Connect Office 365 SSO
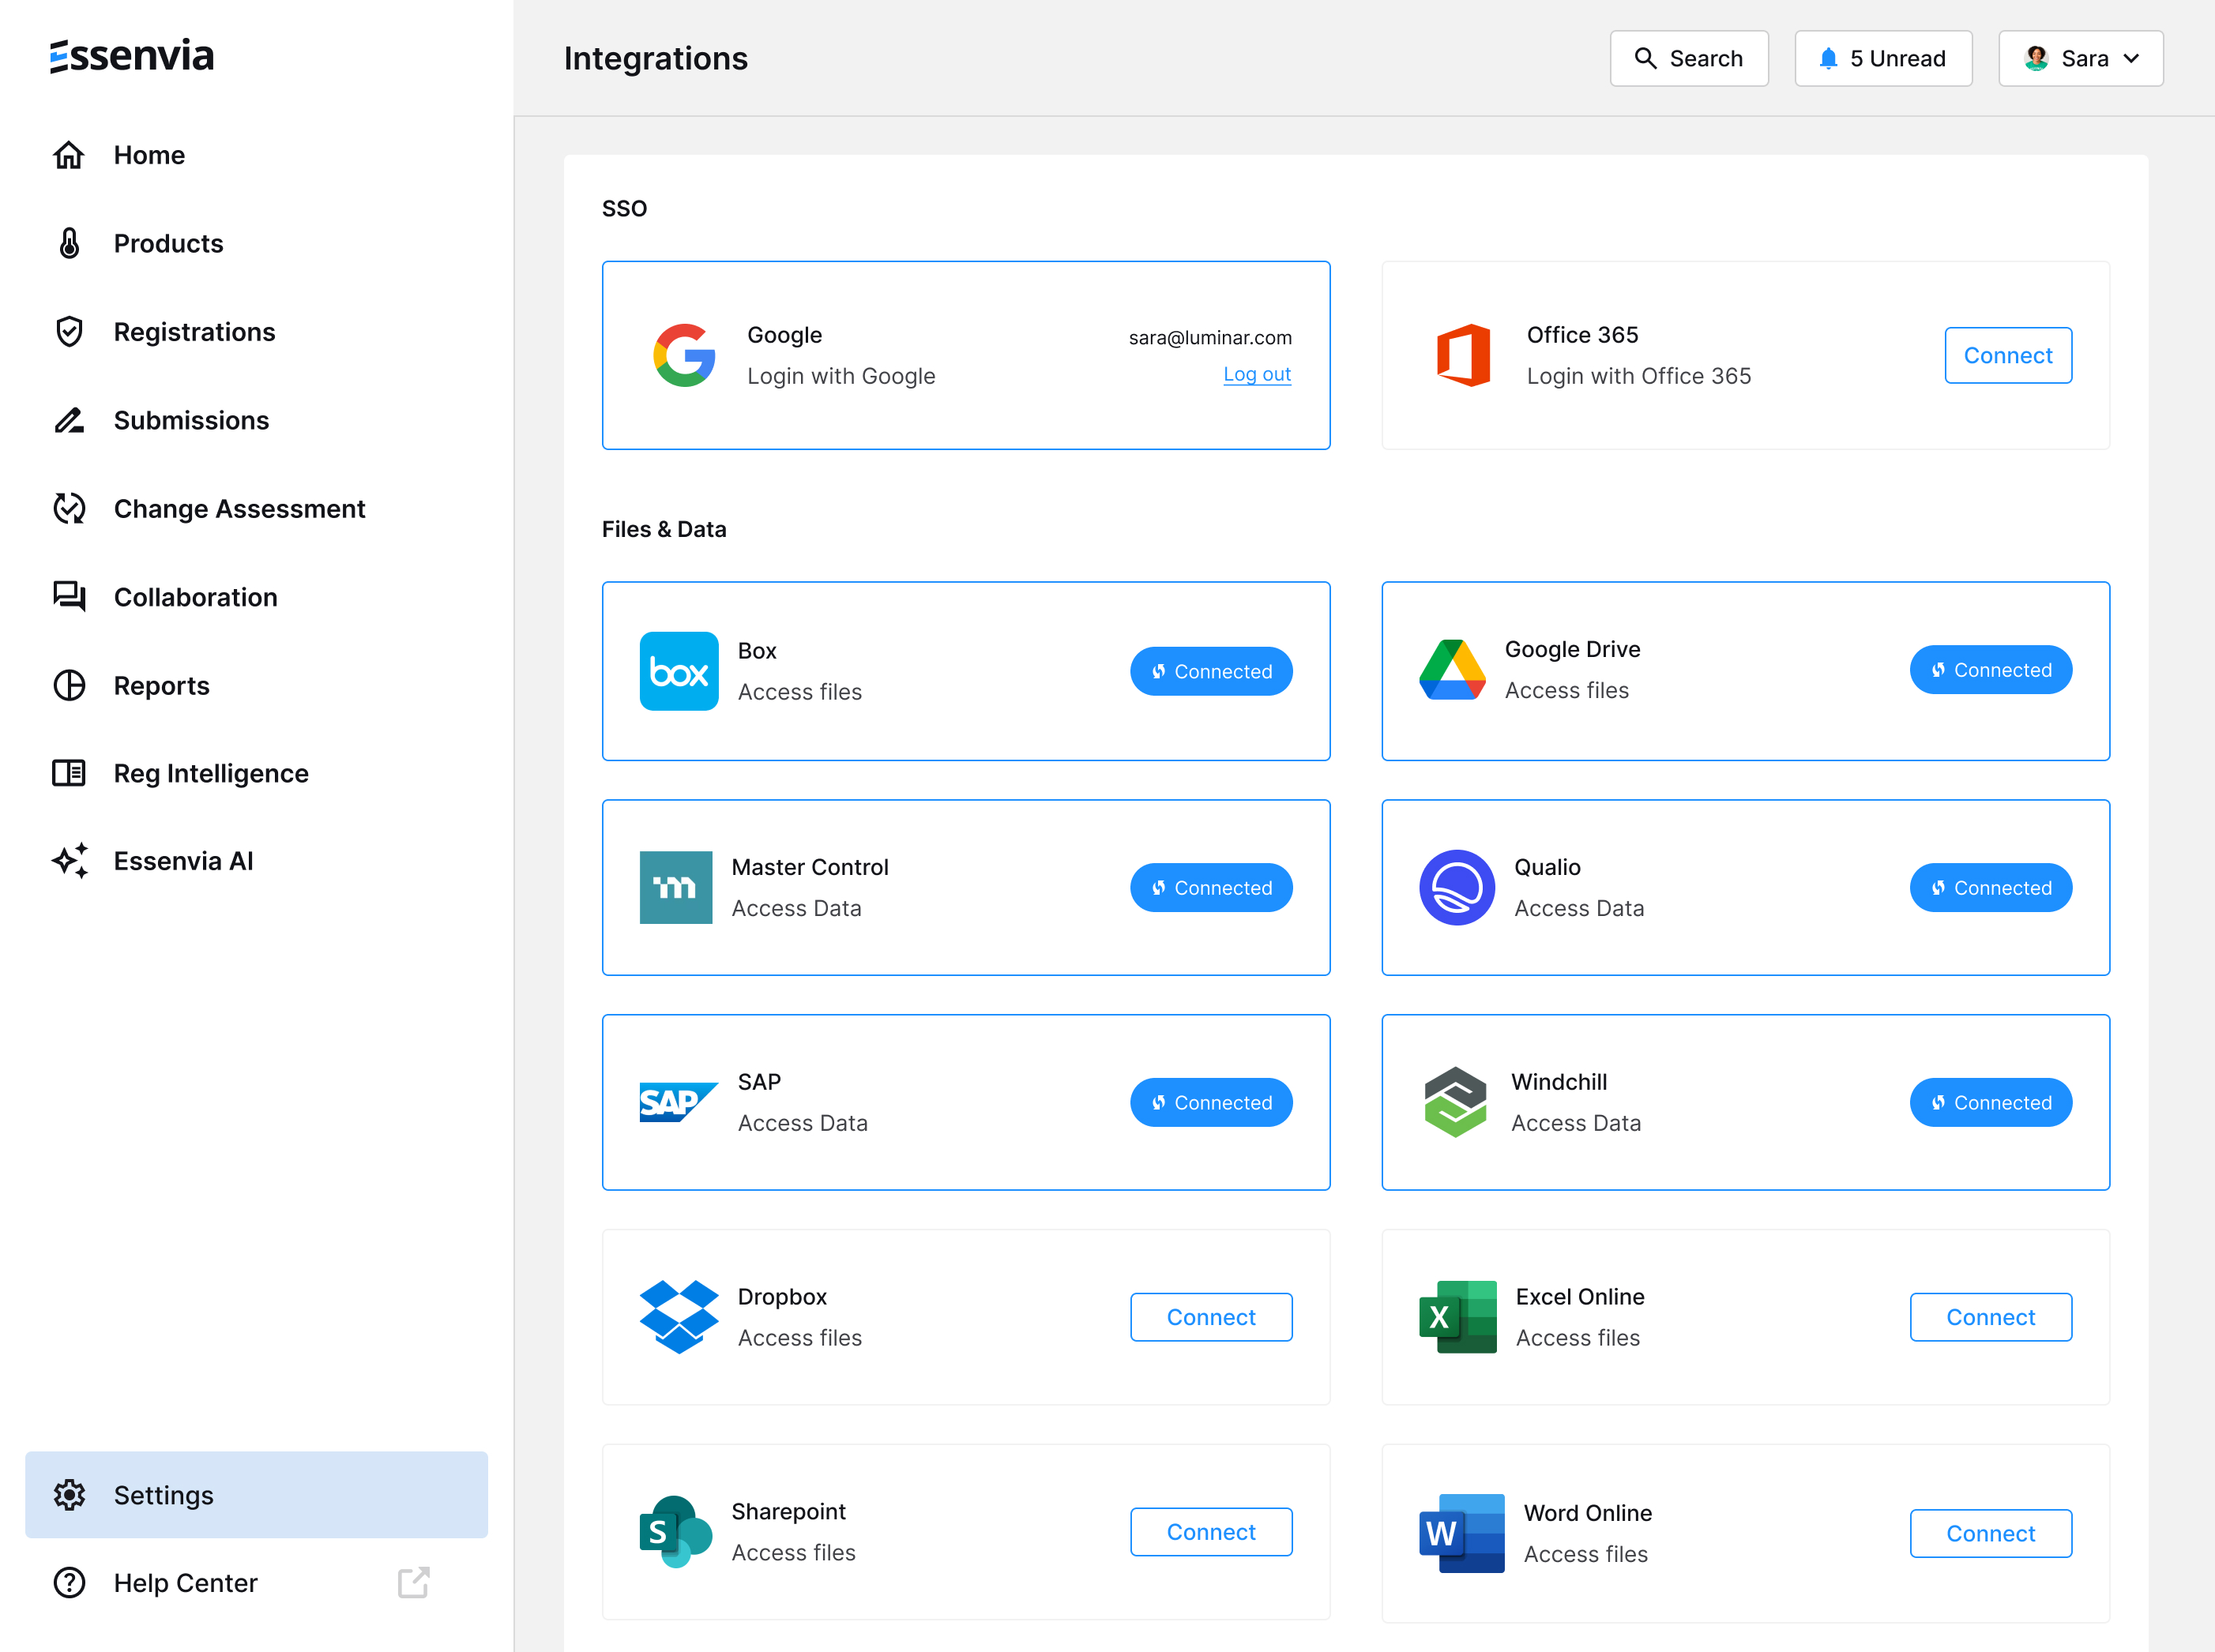Image resolution: width=2215 pixels, height=1652 pixels. [x=2007, y=356]
